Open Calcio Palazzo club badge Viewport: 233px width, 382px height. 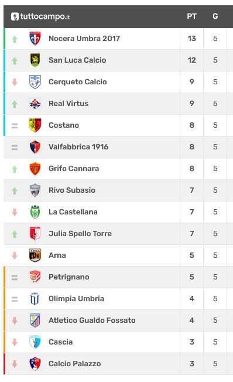coord(35,364)
